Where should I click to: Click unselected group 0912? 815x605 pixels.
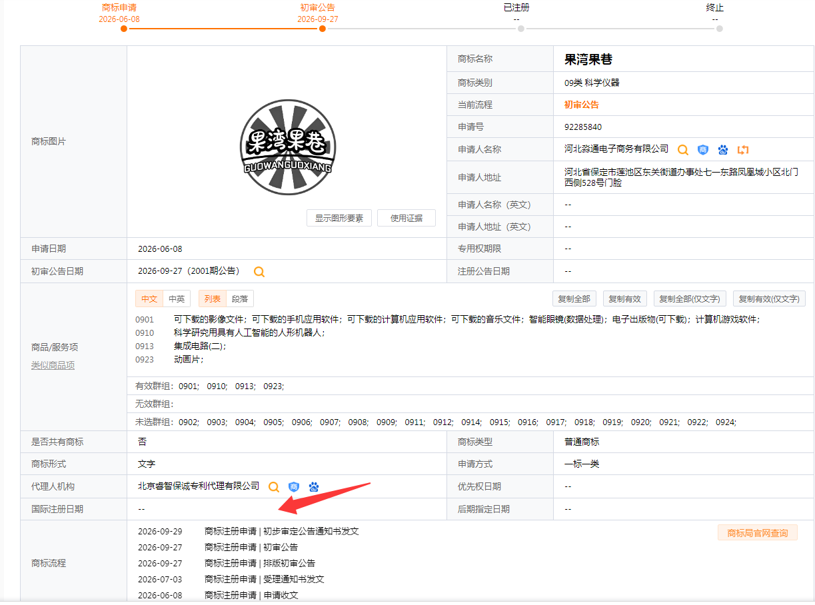(443, 422)
